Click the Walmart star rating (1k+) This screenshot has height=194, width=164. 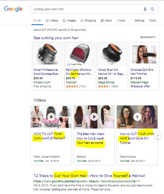pos(76,86)
